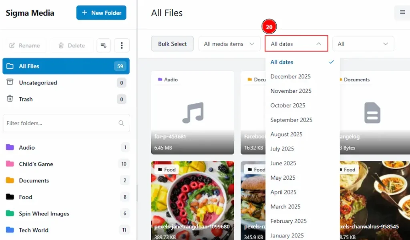Click the New Folder button
The width and height of the screenshot is (410, 240).
[x=101, y=13]
